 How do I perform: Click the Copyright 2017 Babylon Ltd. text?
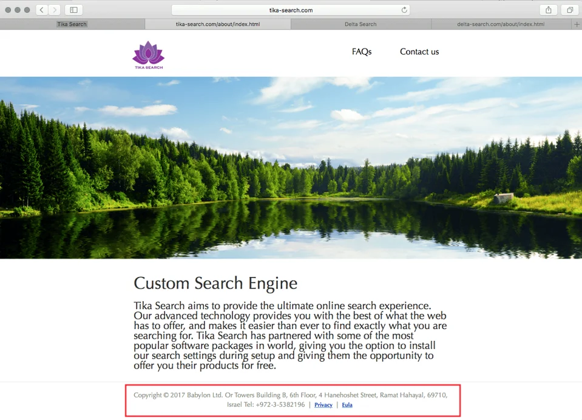click(178, 395)
